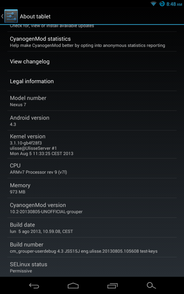Viewport: 184px width, 294px height.
Task: Tap the Memory 973 MB entry
Action: point(92,188)
